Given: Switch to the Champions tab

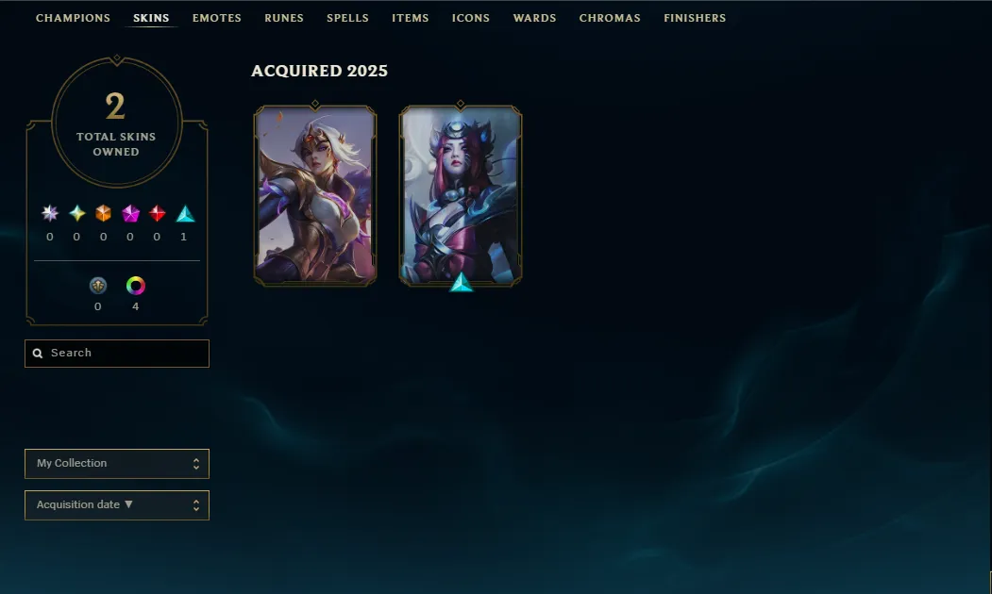Looking at the screenshot, I should (x=73, y=18).
